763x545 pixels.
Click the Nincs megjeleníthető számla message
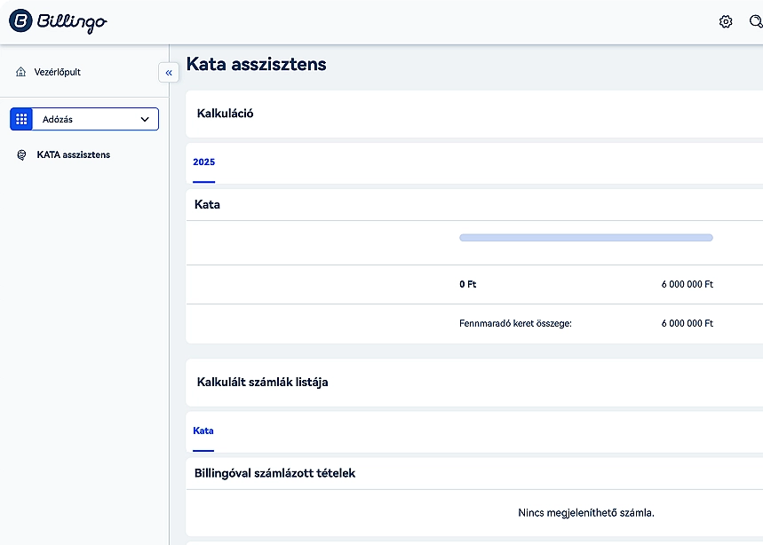pyautogui.click(x=585, y=513)
